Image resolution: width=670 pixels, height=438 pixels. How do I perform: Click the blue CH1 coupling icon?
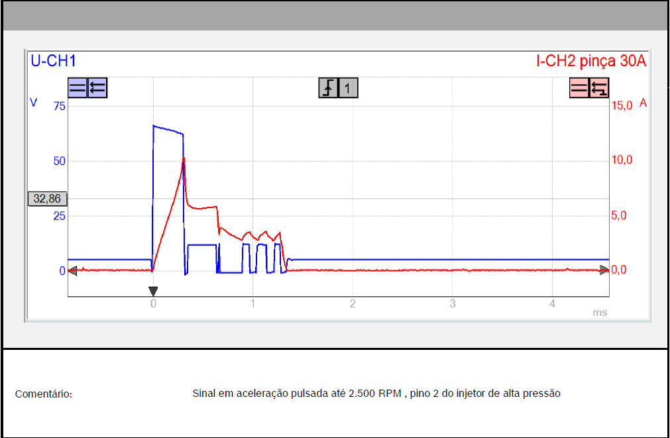[x=78, y=88]
